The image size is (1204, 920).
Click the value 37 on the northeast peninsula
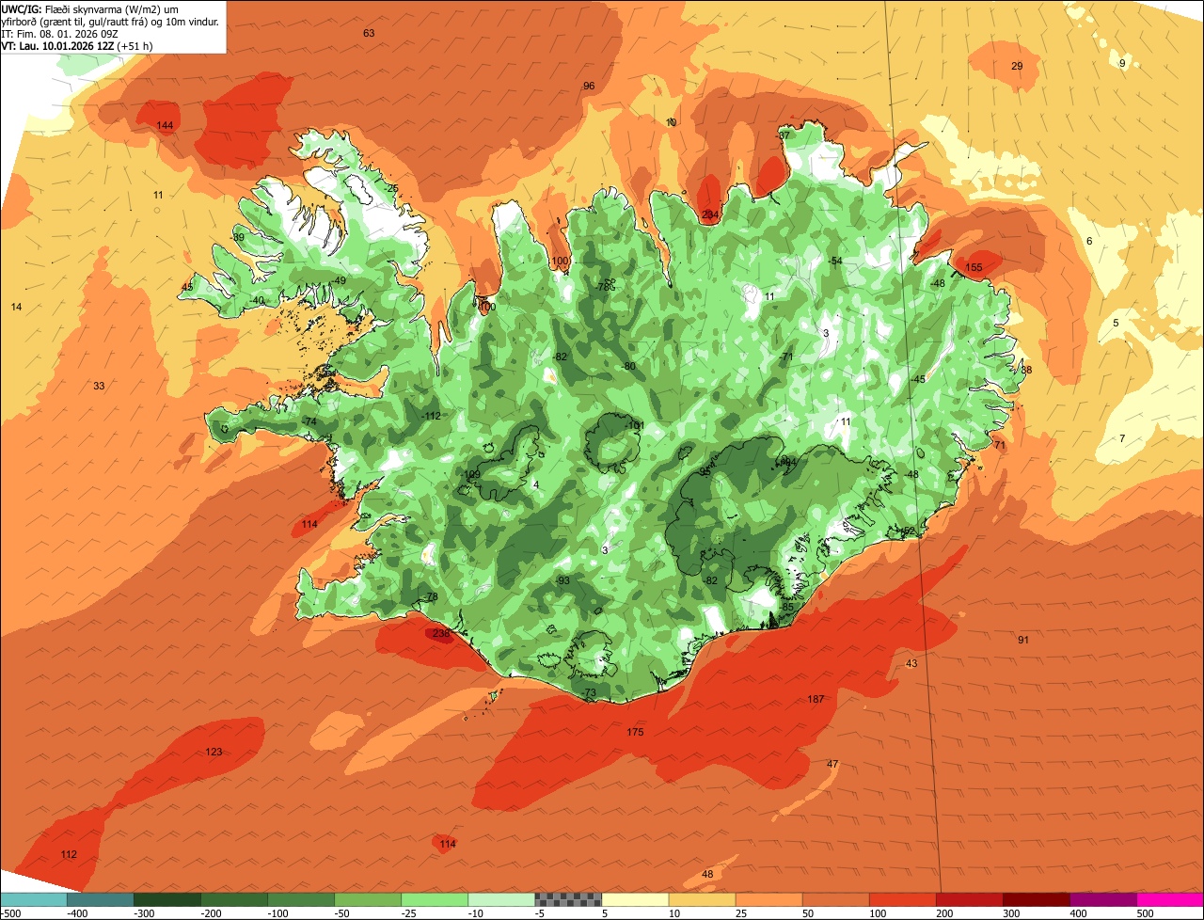784,135
